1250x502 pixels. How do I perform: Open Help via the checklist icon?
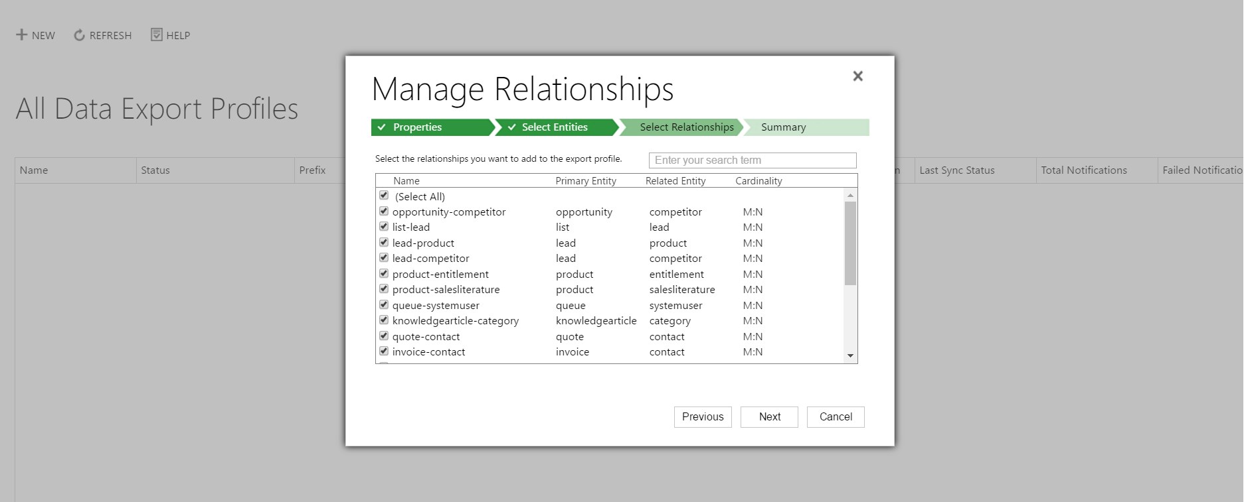tap(157, 34)
